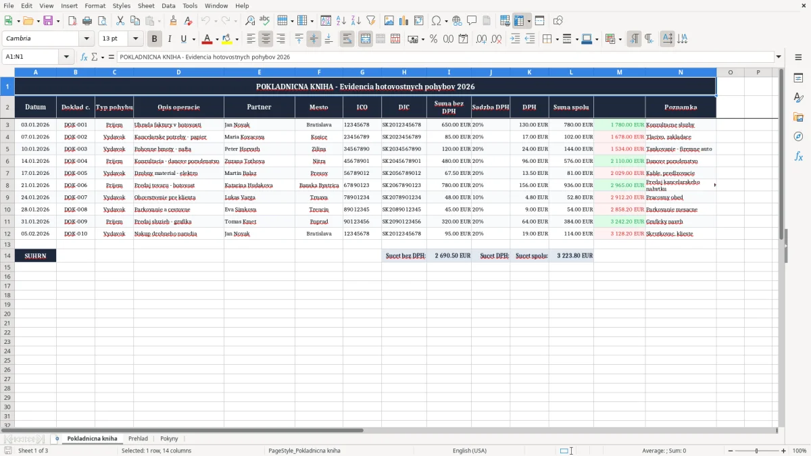The height and width of the screenshot is (456, 811).
Task: Increase indent icon
Action: click(515, 39)
